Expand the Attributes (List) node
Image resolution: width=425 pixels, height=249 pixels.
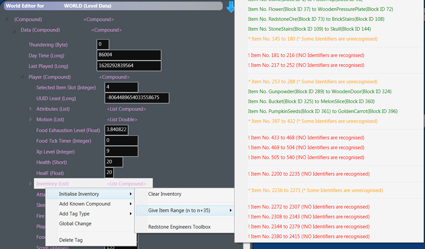(31, 109)
